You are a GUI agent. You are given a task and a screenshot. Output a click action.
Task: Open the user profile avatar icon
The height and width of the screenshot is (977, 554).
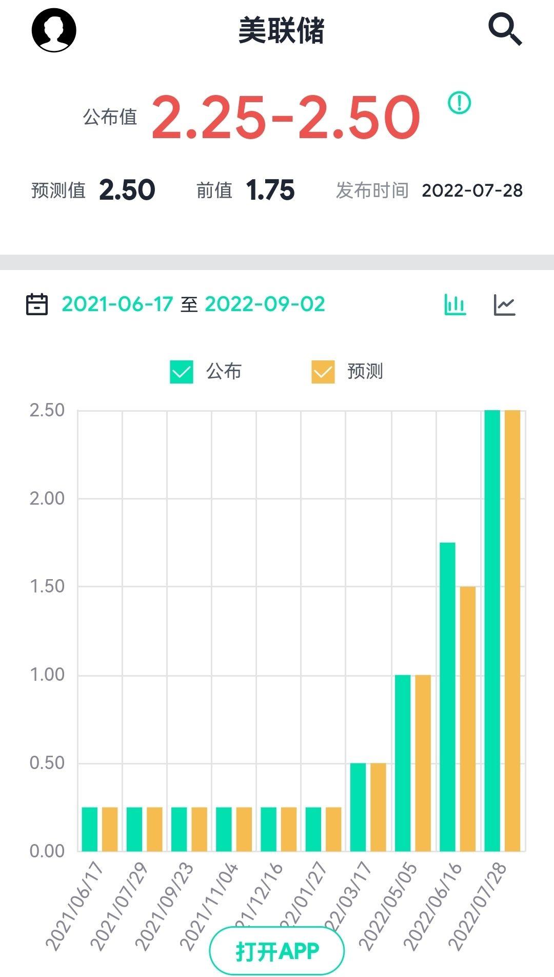tap(54, 30)
